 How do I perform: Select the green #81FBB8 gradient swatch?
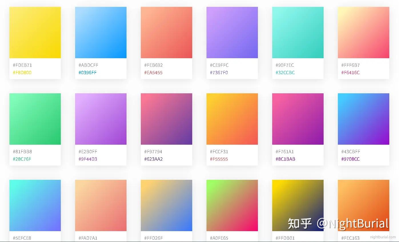(35, 119)
